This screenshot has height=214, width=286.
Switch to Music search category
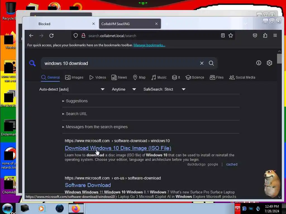pyautogui.click(x=159, y=77)
